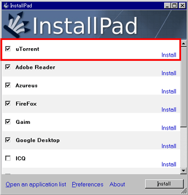Click the Install link for FireFox
The height and width of the screenshot is (195, 188).
(169, 110)
